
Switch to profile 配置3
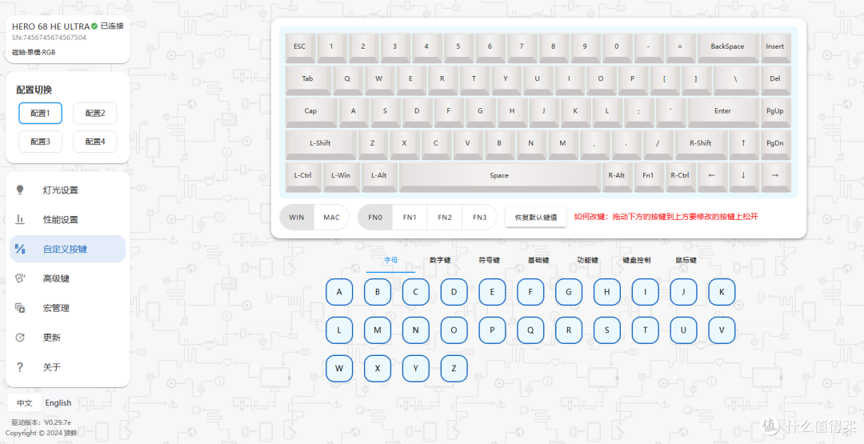coord(40,142)
